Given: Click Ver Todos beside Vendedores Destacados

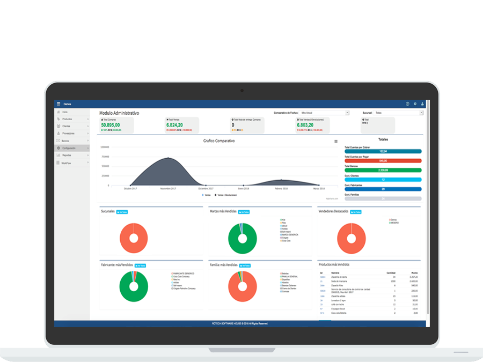Looking at the screenshot, I should pyautogui.click(x=356, y=212).
